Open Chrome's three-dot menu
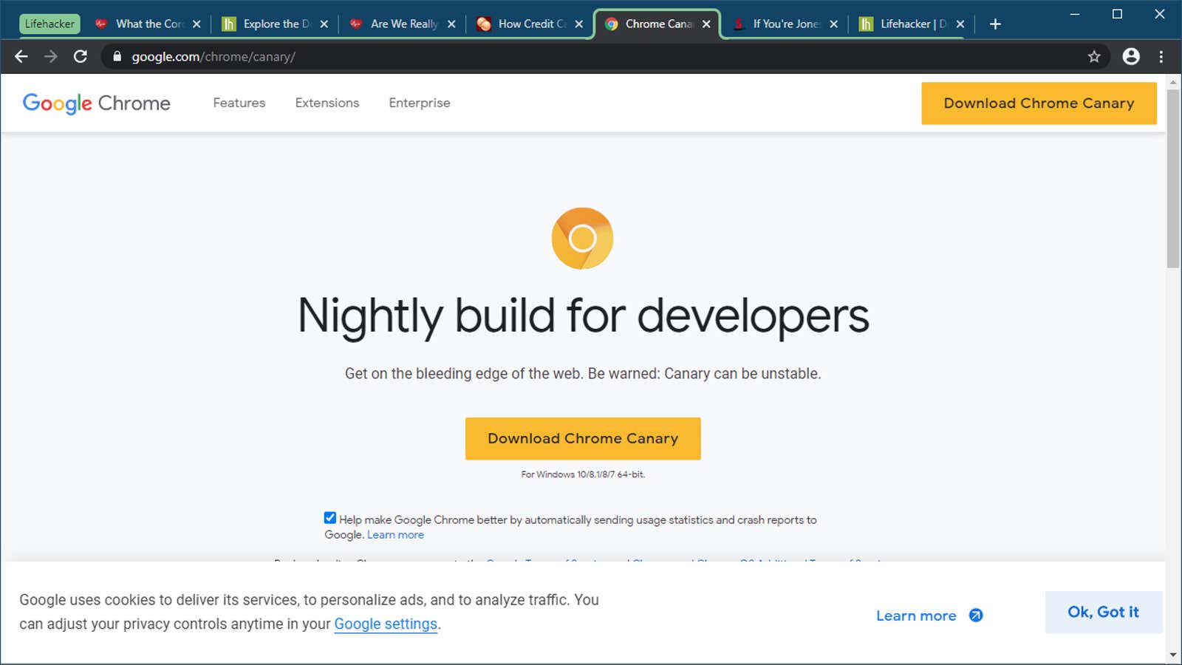 [1161, 56]
